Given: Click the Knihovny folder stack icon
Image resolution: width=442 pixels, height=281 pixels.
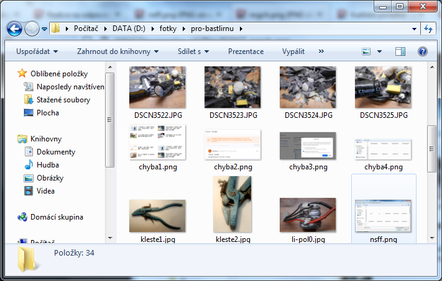Looking at the screenshot, I should 22,139.
